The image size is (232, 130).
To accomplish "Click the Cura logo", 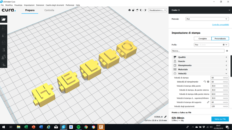I will (9, 10).
